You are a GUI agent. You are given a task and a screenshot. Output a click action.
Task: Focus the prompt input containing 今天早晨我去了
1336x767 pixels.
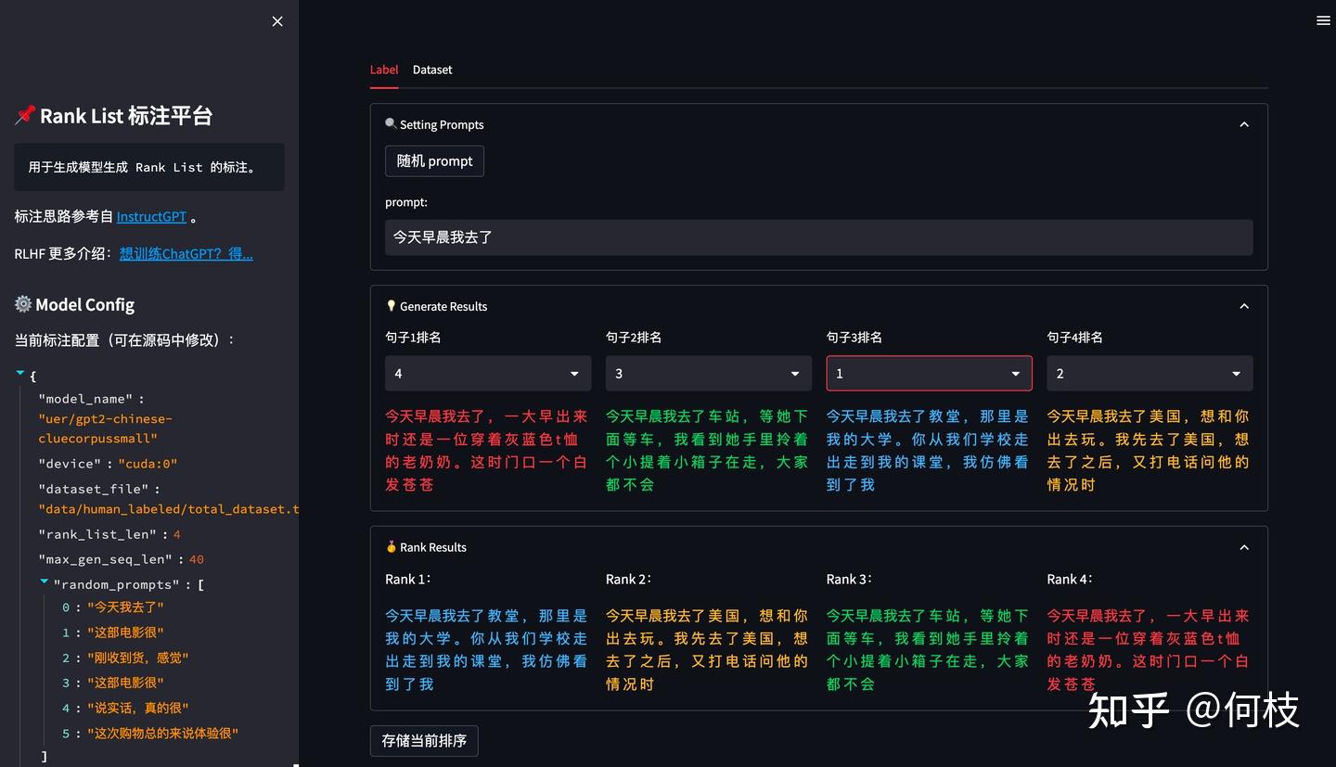[819, 237]
